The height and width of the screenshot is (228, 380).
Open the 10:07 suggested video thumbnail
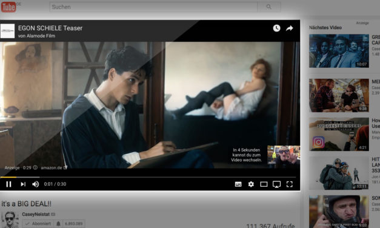(x=339, y=51)
